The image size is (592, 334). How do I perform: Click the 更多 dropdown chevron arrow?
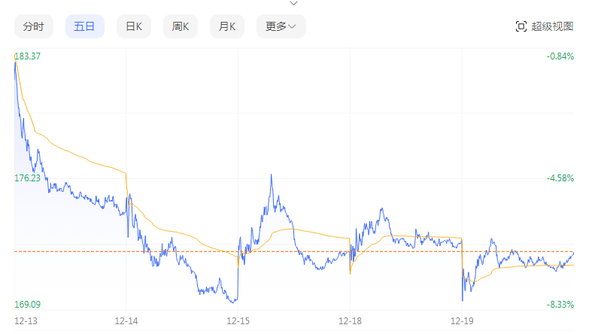tap(293, 27)
